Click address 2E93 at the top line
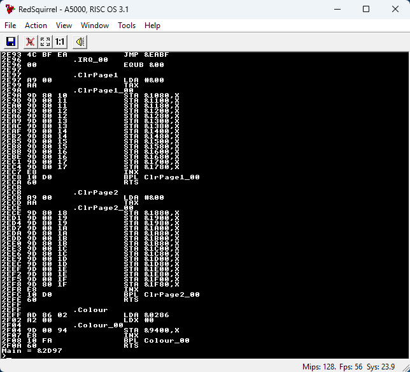Image resolution: width=410 pixels, height=372 pixels. 11,55
